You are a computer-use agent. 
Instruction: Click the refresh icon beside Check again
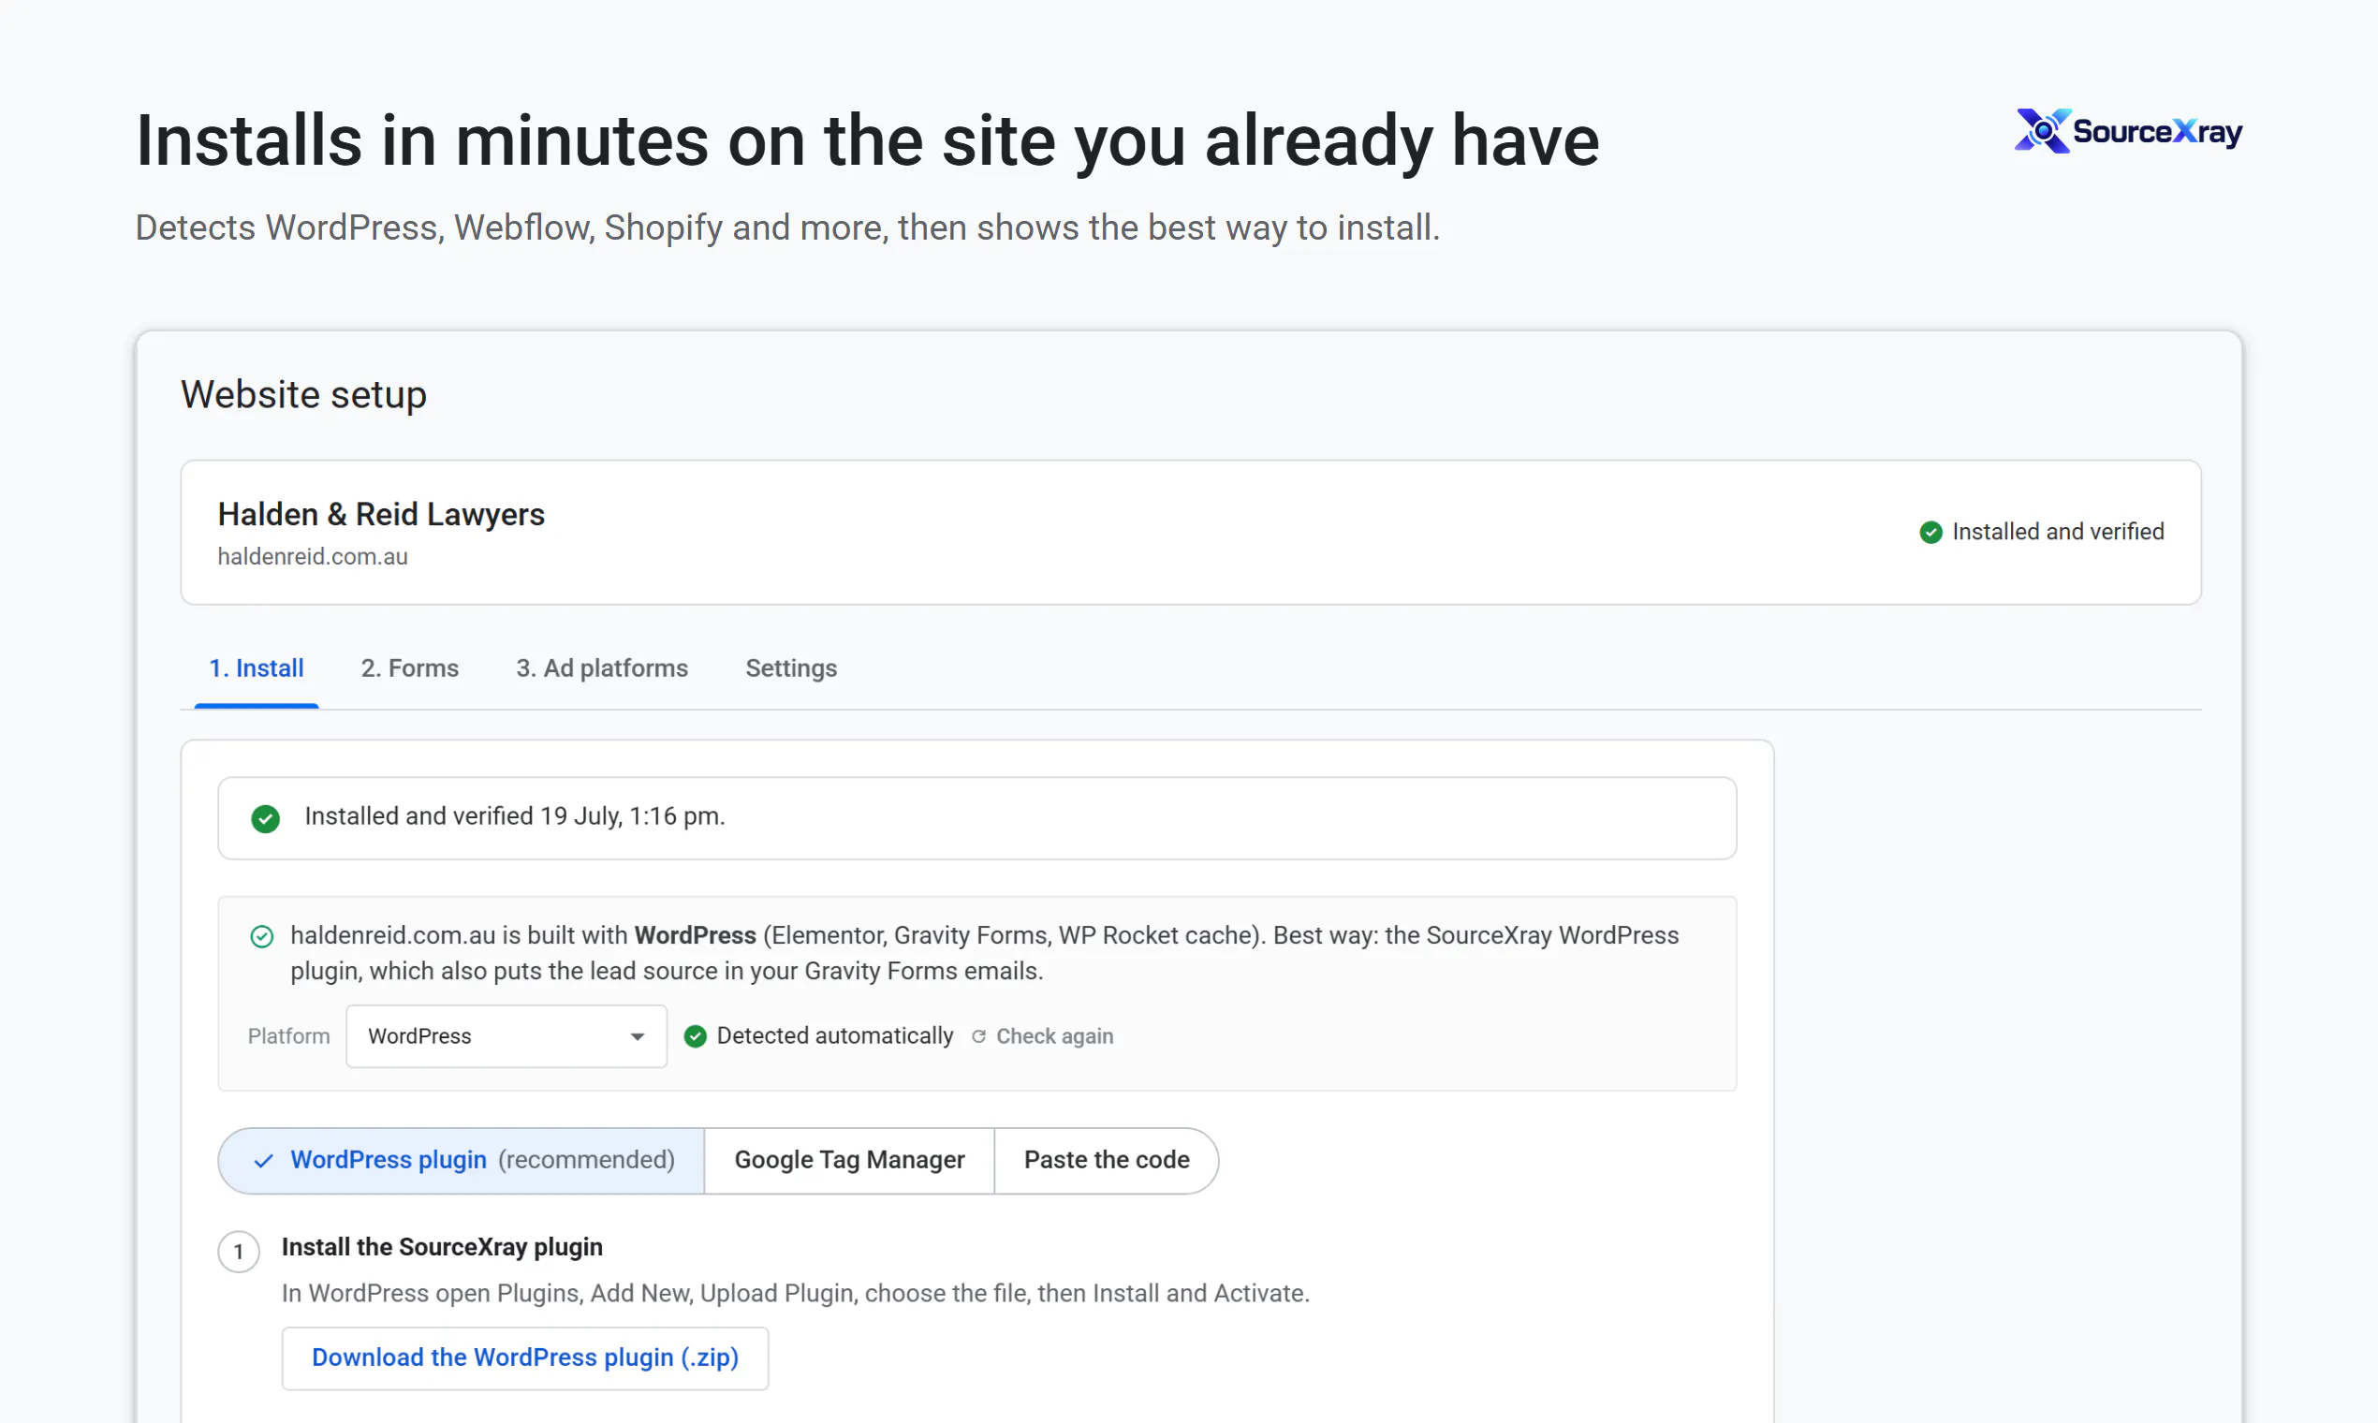pos(978,1036)
